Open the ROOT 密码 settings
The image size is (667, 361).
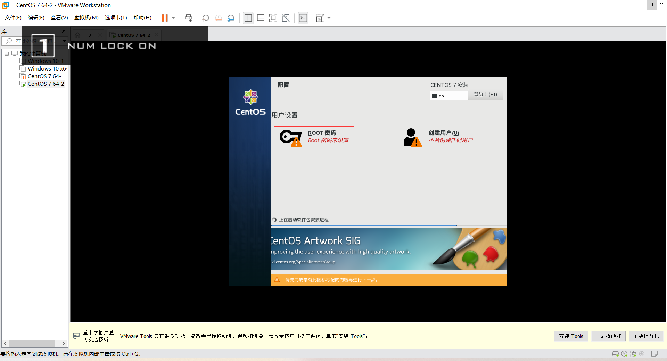click(x=314, y=139)
